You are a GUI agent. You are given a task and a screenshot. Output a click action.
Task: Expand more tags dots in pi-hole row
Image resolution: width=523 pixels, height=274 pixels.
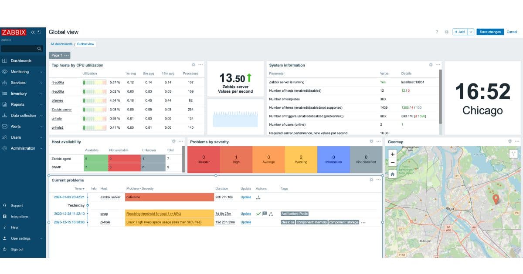click(x=363, y=223)
